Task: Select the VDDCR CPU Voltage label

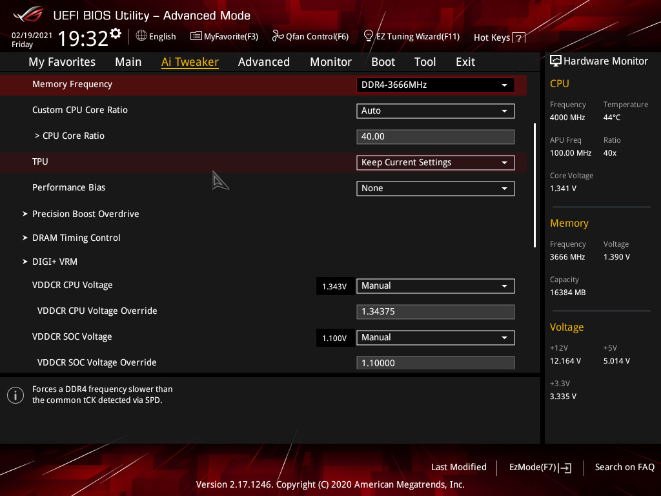Action: 72,285
